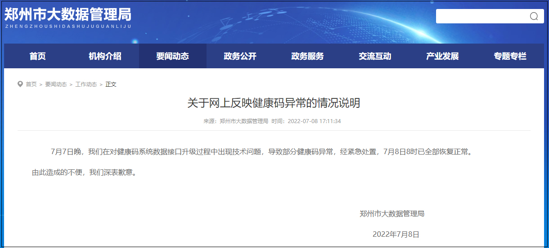This screenshot has height=248, width=549.
Task: Click the timestamp 2022-07-08 17:11:34
Action: (314, 121)
